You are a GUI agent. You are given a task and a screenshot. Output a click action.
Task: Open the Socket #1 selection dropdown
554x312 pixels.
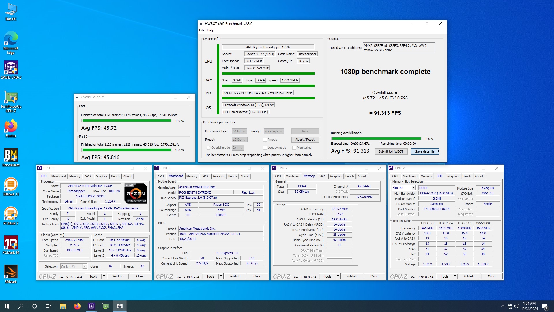74,266
